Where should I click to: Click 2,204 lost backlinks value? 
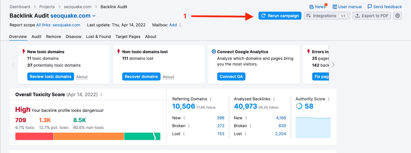tap(281, 134)
